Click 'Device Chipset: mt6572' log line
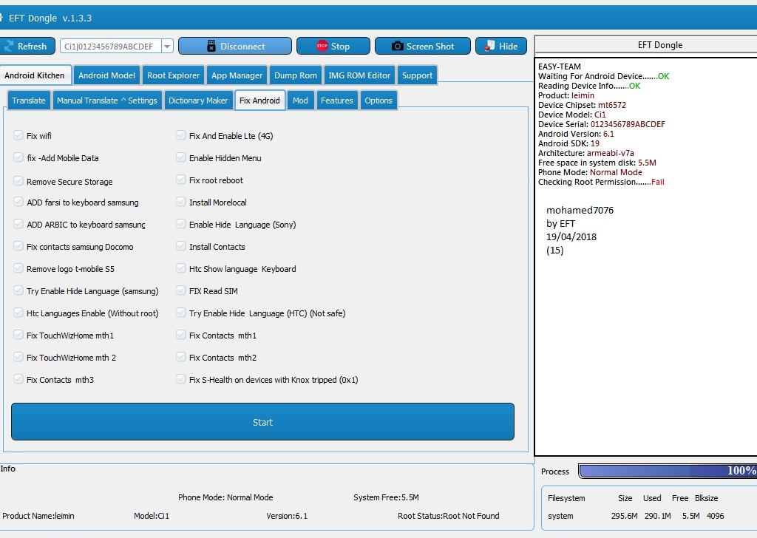Screen dimensions: 757x538 (583, 105)
